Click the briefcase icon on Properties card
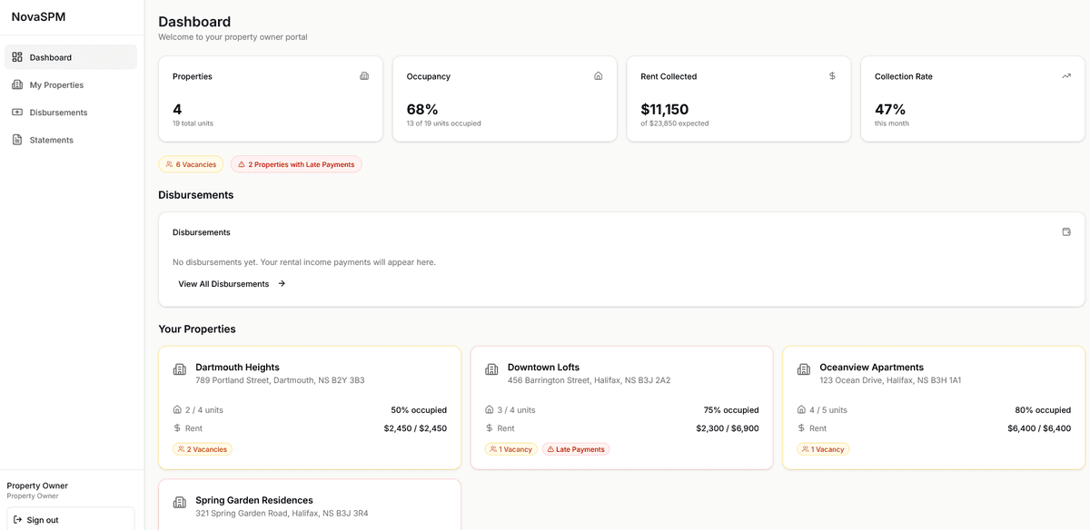Viewport: 1090px width, 530px height. pyautogui.click(x=362, y=76)
